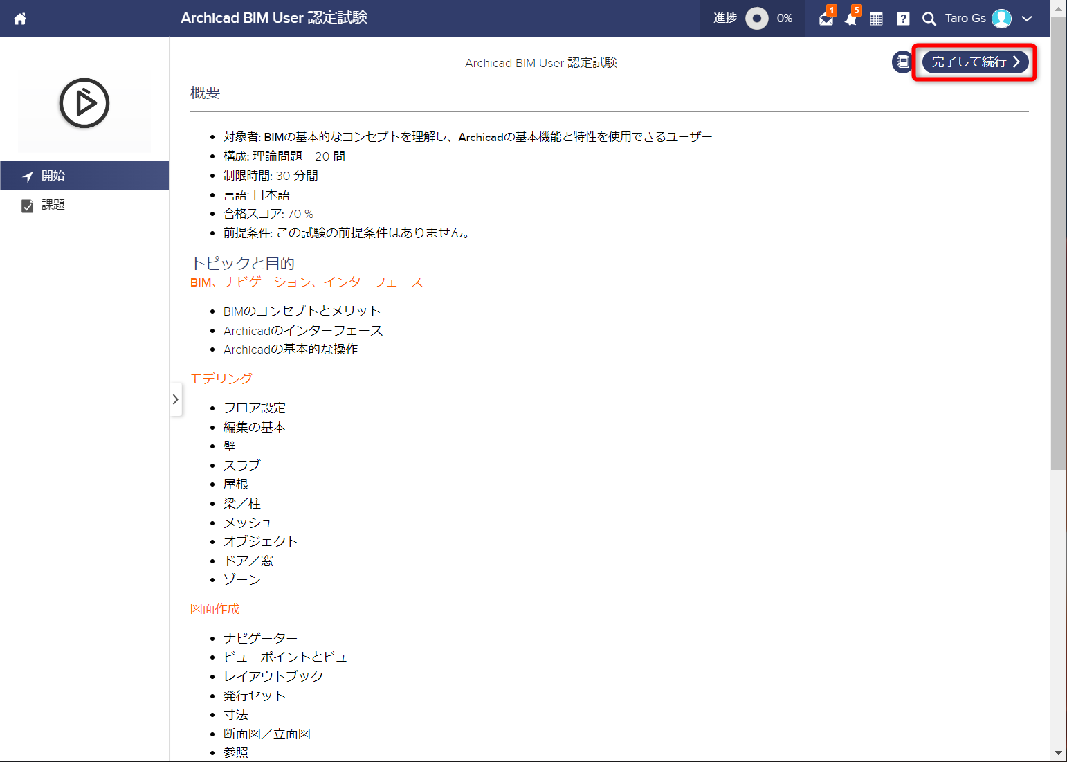1067x762 pixels.
Task: Click the 開始 arrow icon
Action: (x=28, y=176)
